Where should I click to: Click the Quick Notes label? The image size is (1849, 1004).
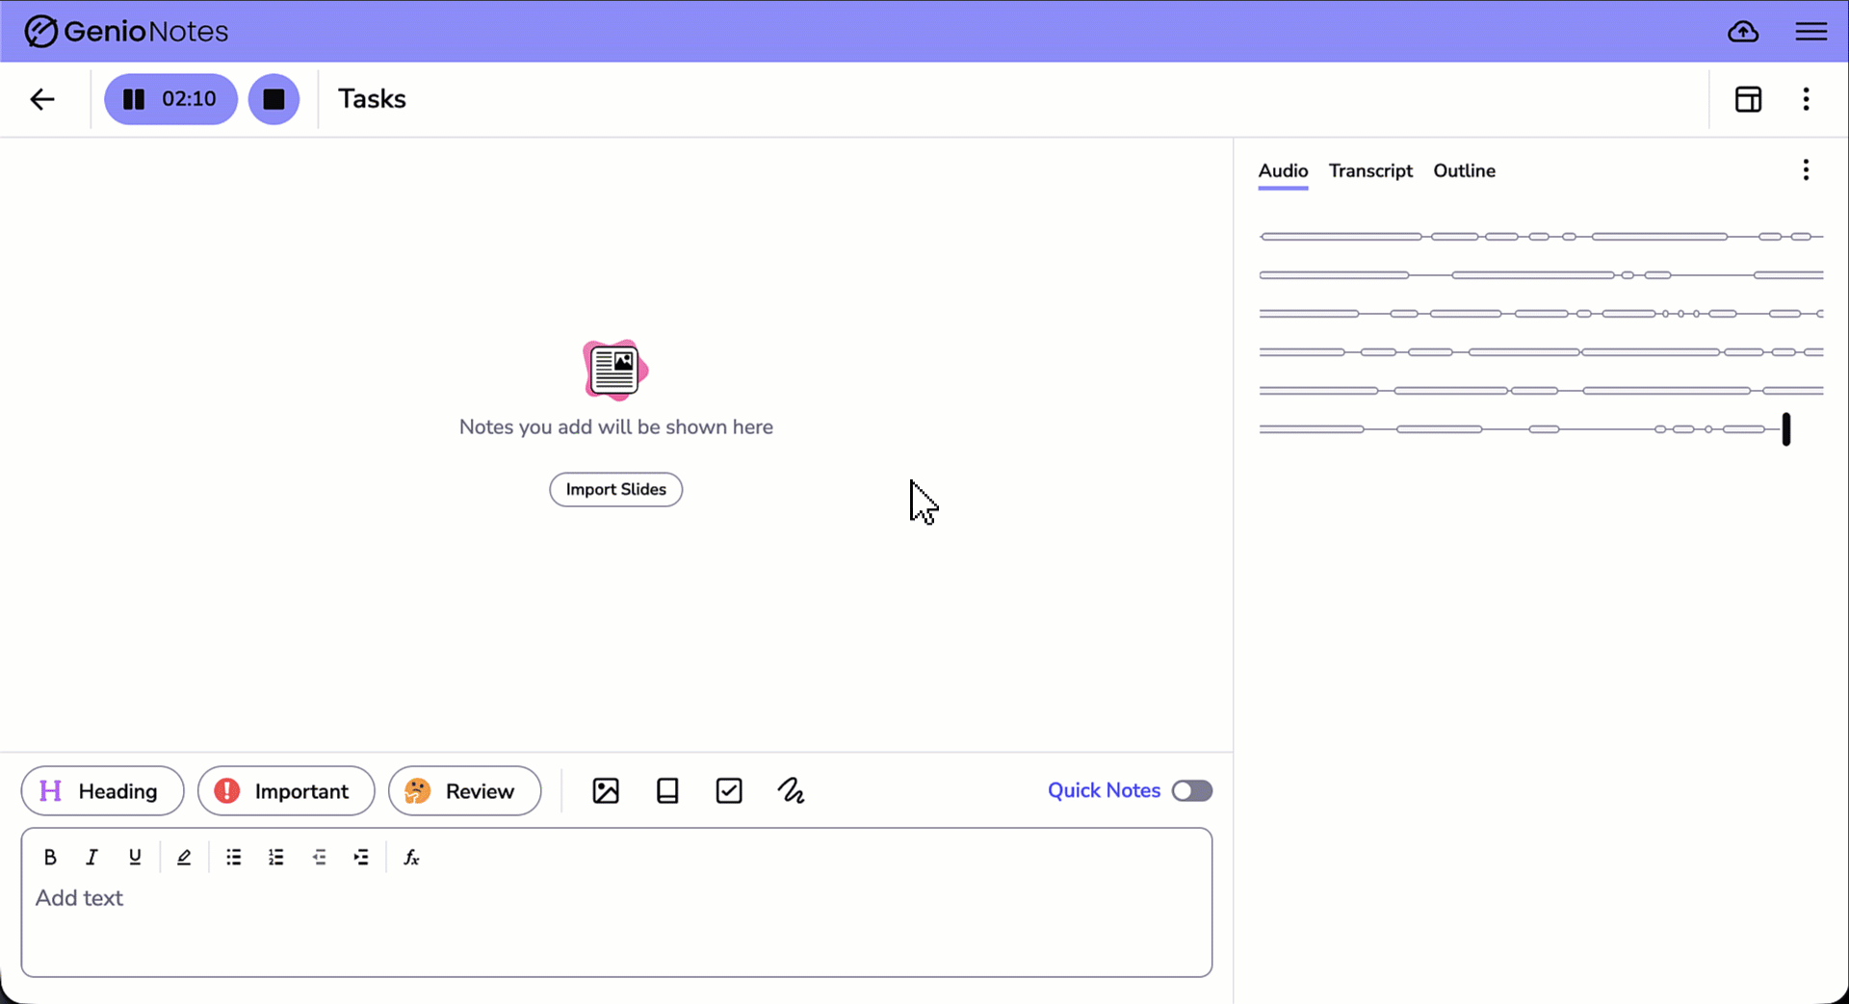1104,791
